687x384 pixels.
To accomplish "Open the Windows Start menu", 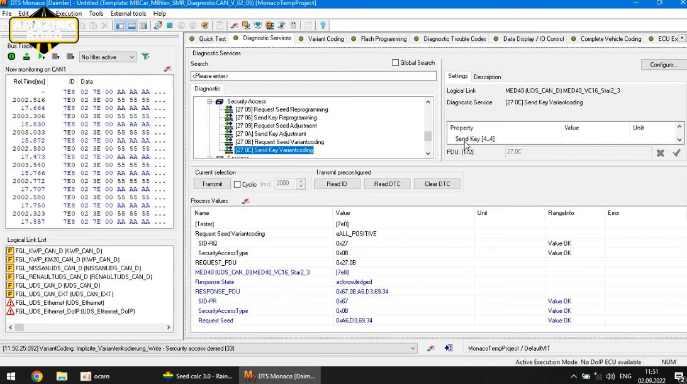I will click(11, 376).
